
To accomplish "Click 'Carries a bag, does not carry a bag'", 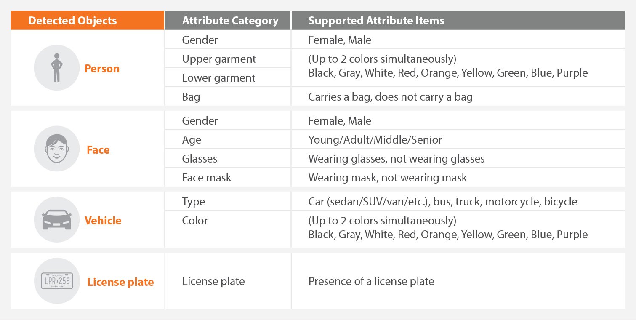I will 390,97.
